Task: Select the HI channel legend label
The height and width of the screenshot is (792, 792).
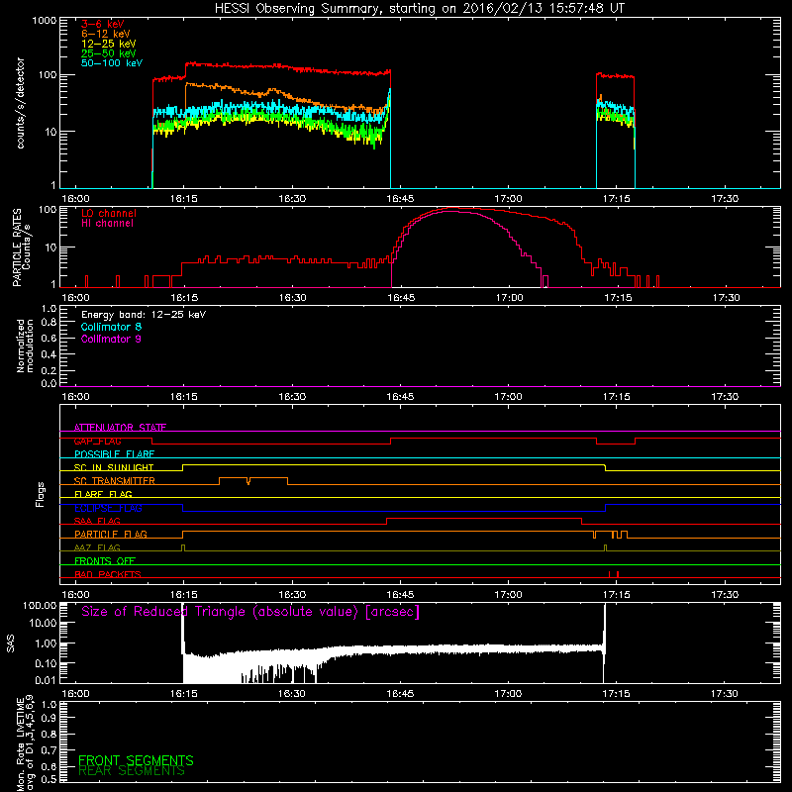Action: click(107, 224)
